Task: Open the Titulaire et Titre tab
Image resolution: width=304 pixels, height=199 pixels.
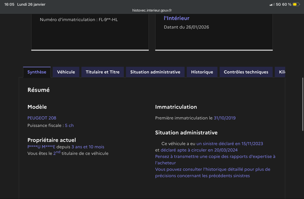Action: pyautogui.click(x=103, y=72)
